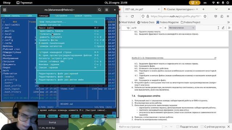
Task: Click the power icon in the top bar
Action: 228,3
